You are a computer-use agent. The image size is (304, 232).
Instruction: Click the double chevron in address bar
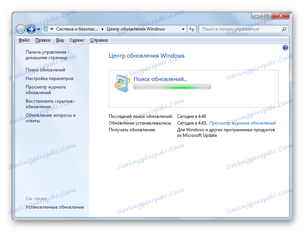[x=52, y=29]
